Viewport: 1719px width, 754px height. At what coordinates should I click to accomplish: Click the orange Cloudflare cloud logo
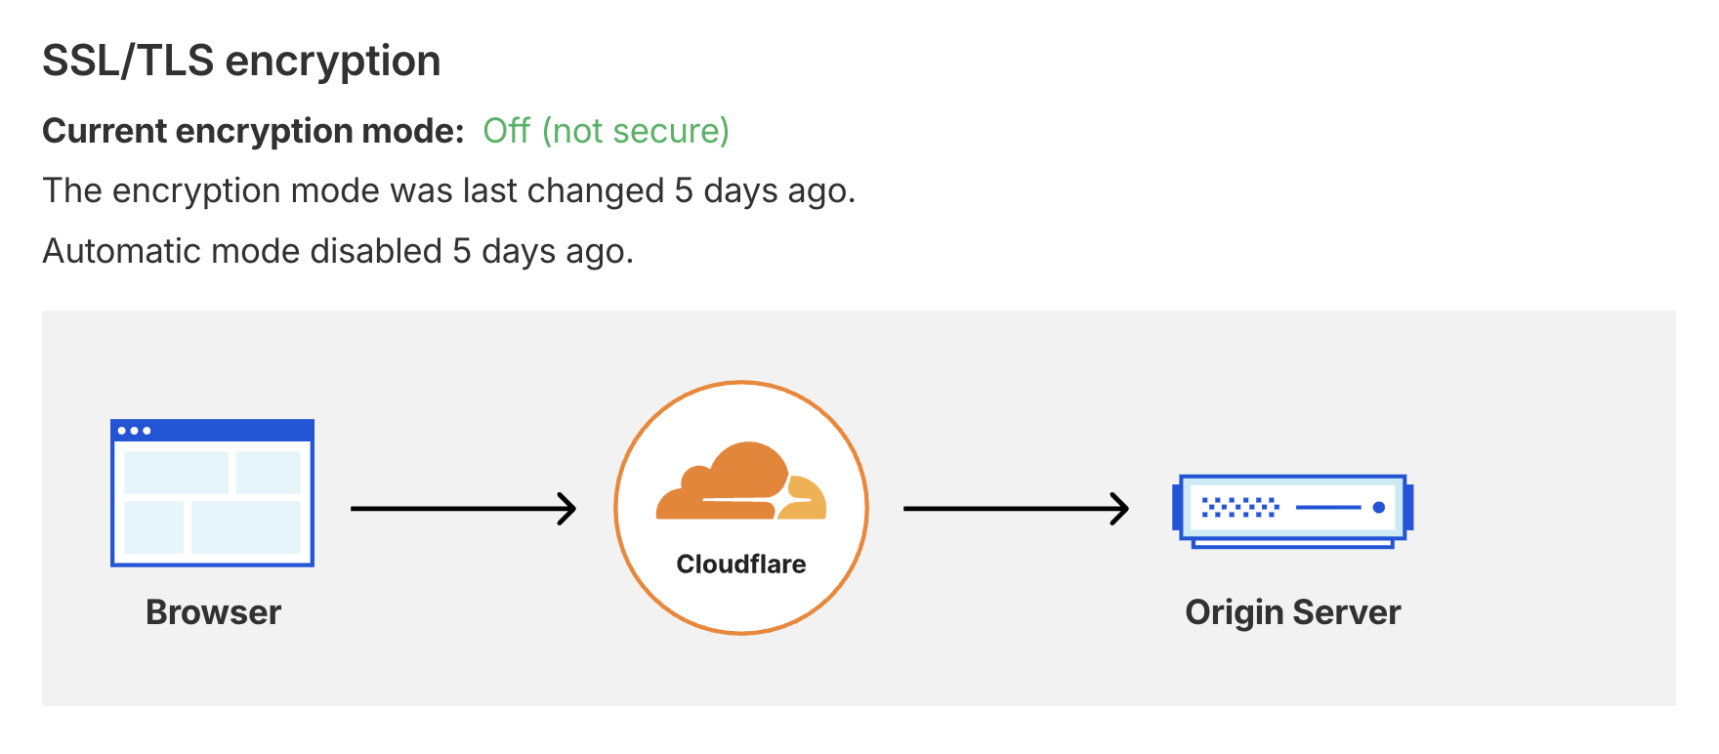741,481
